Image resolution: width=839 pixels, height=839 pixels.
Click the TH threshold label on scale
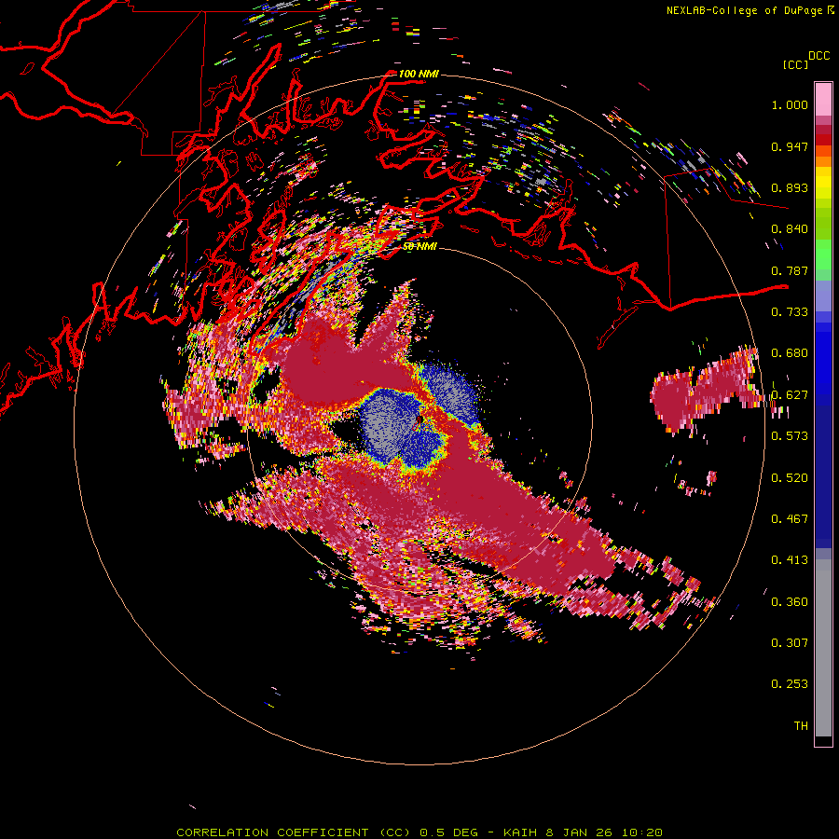(801, 726)
